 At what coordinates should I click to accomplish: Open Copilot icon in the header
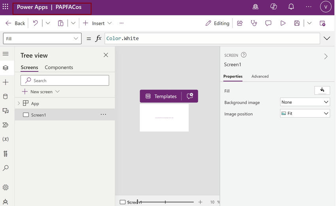pos(274,7)
